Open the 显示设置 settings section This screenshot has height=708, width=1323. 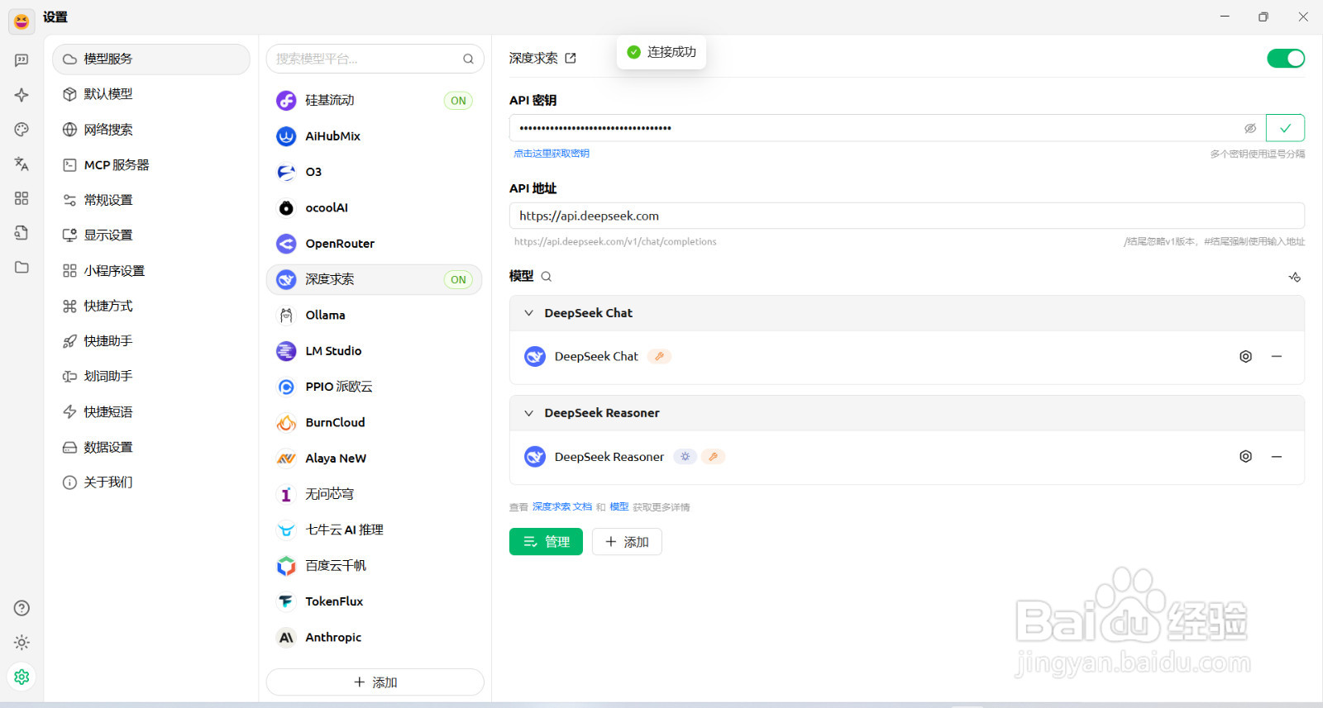pyautogui.click(x=151, y=235)
